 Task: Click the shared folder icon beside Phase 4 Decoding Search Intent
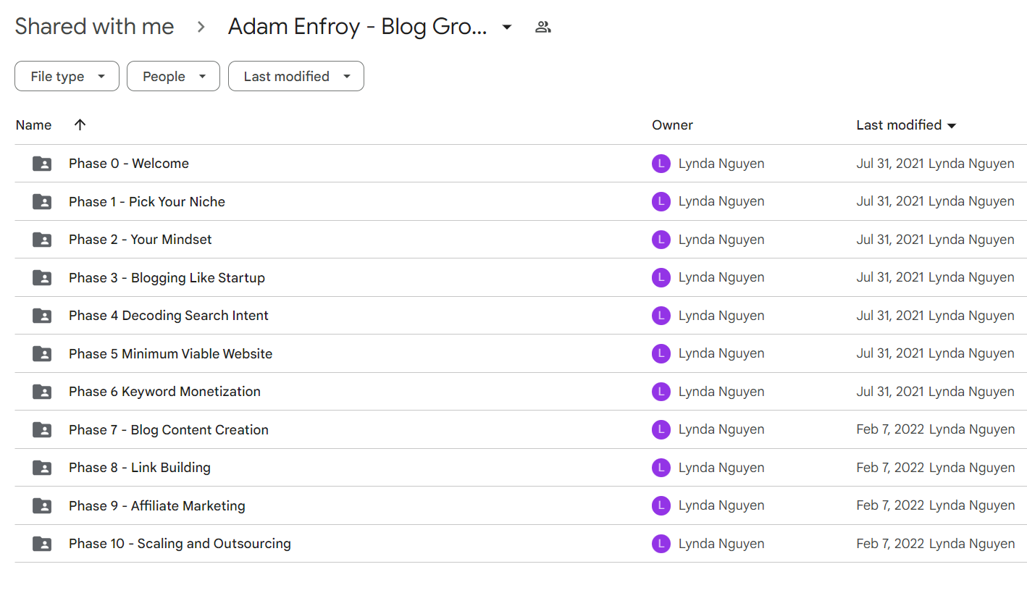pos(42,316)
